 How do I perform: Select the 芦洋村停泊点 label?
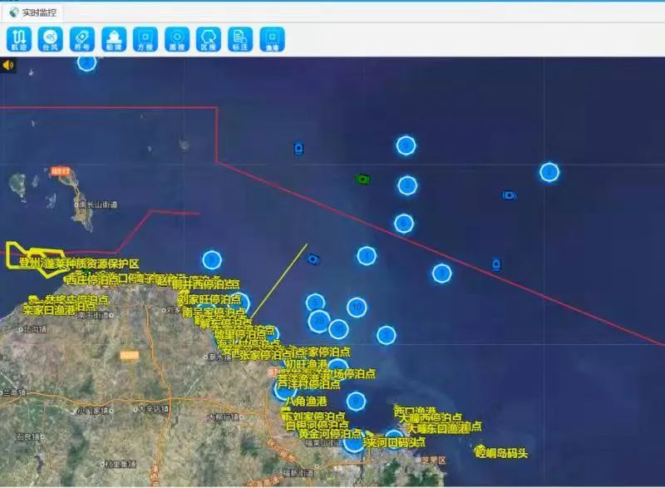[308, 384]
